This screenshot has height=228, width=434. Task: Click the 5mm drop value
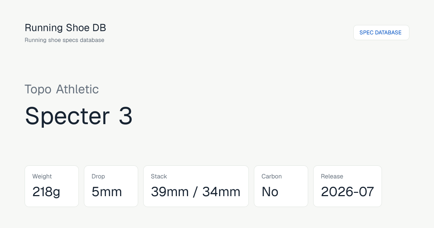coord(107,192)
